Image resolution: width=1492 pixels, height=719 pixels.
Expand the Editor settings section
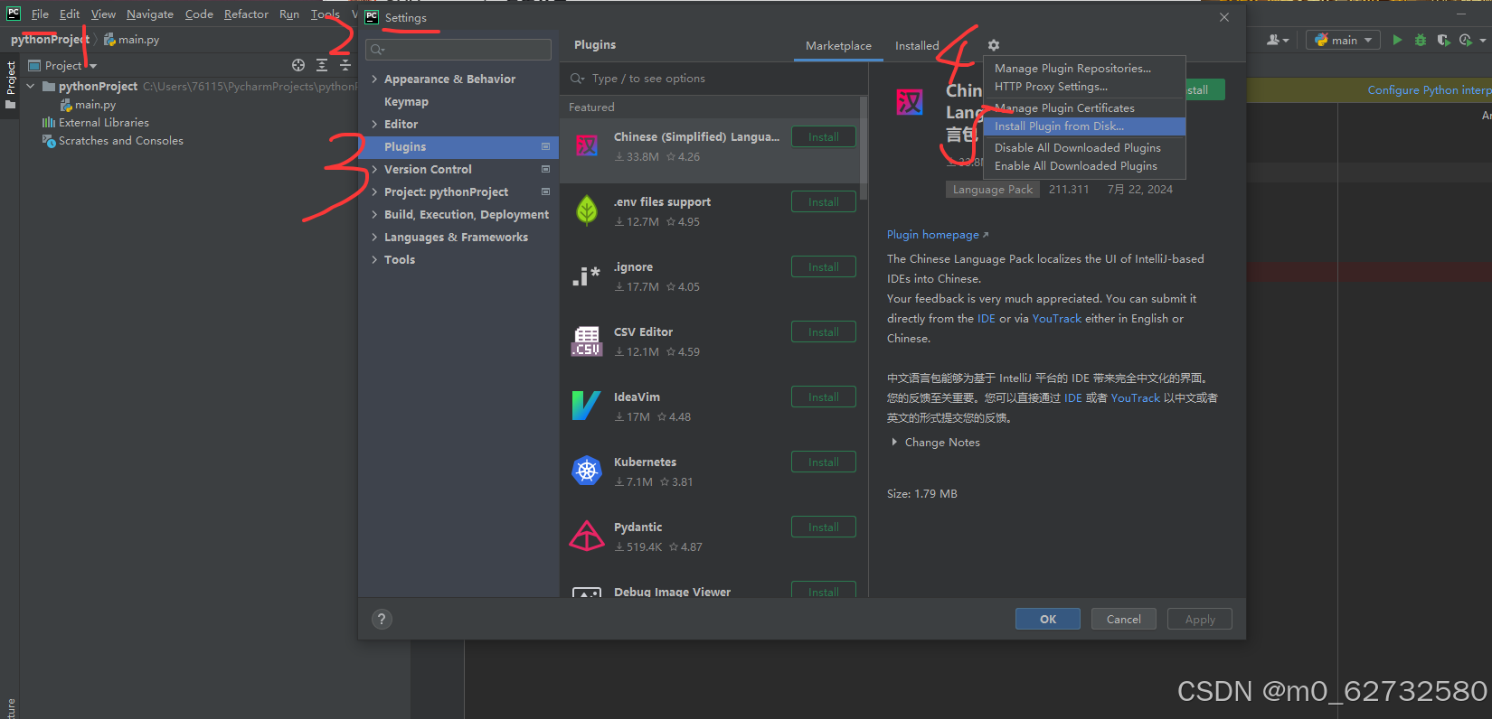pyautogui.click(x=374, y=124)
